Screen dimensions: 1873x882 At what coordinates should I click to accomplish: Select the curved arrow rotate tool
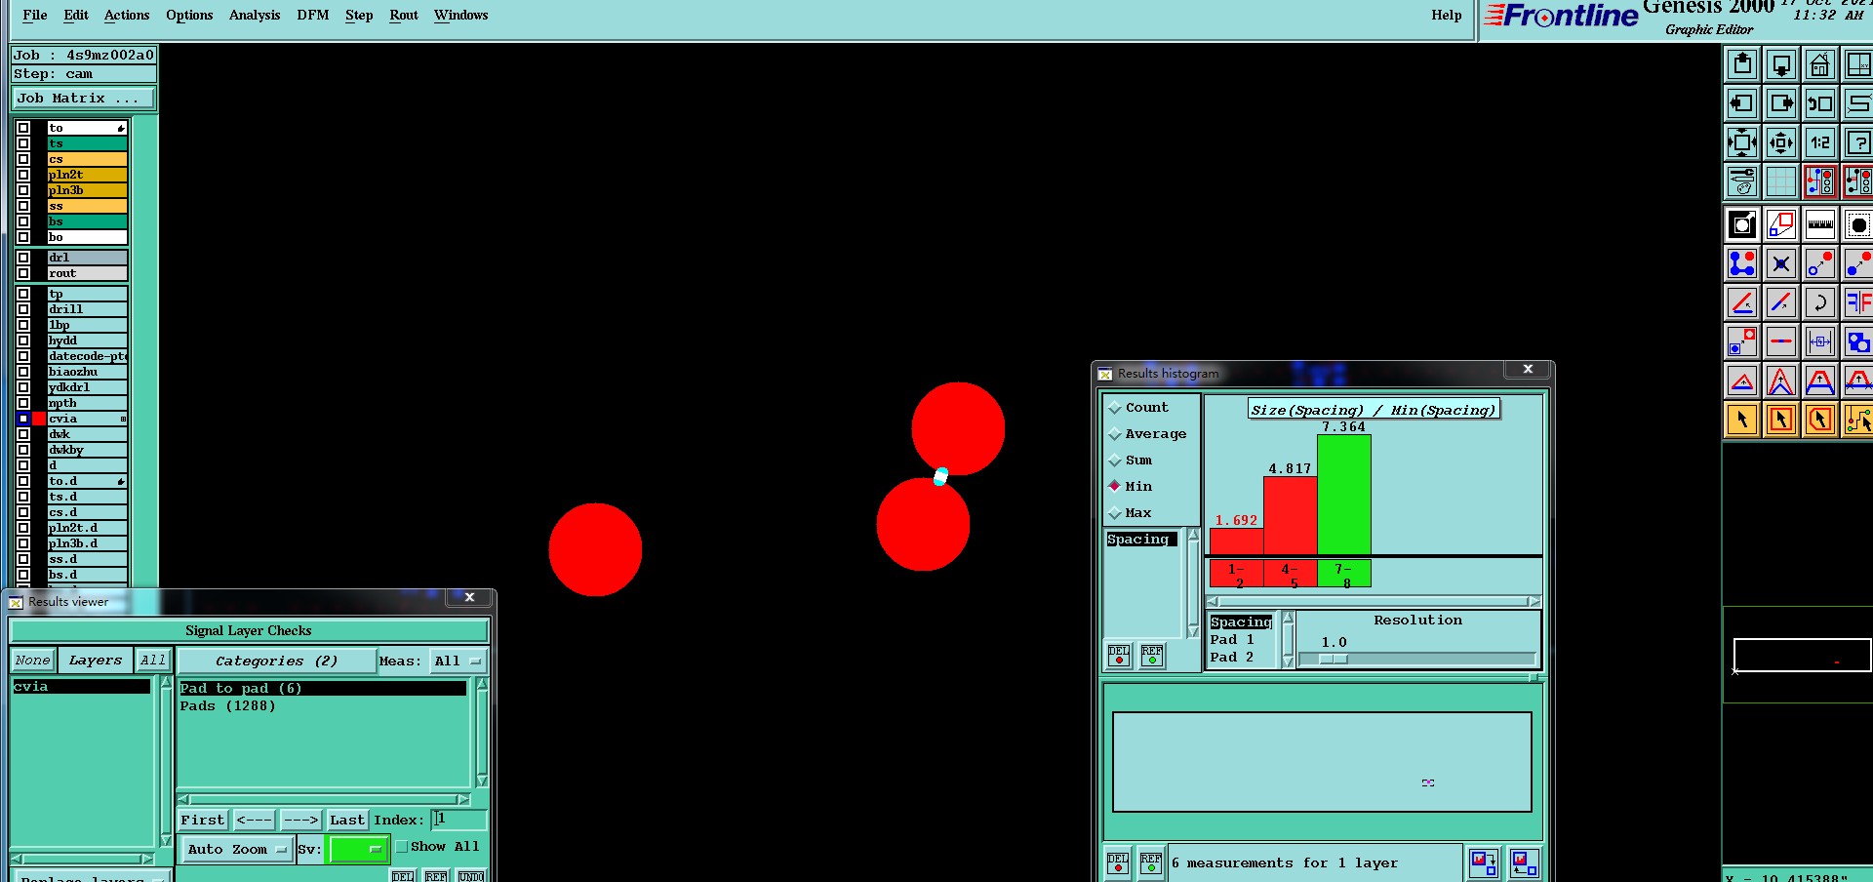coord(1820,302)
